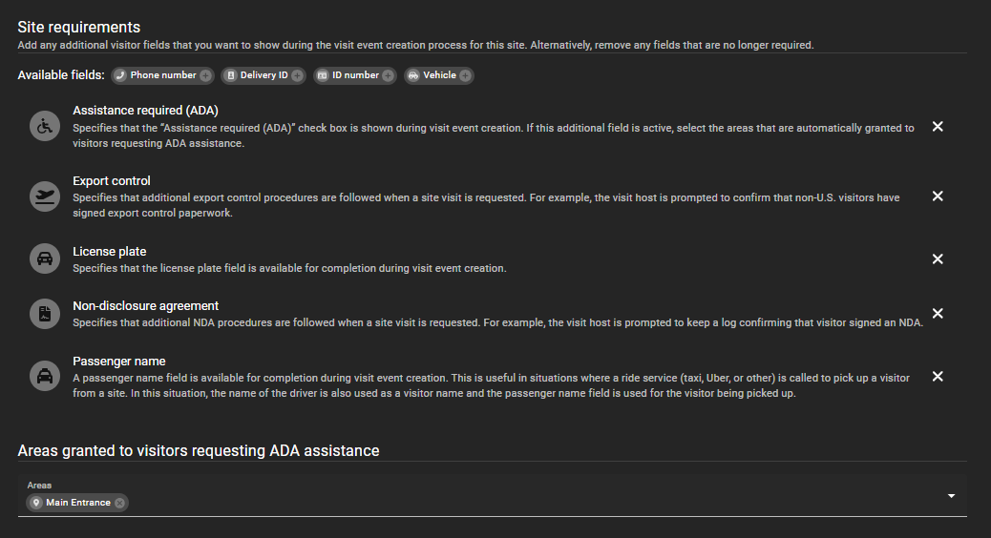Viewport: 991px width, 538px height.
Task: Click the taxi Passenger name icon
Action: 45,377
